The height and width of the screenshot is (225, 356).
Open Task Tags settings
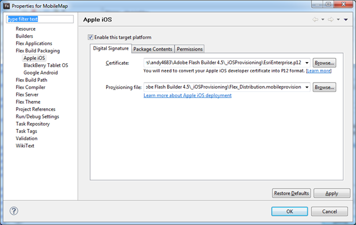tap(26, 131)
